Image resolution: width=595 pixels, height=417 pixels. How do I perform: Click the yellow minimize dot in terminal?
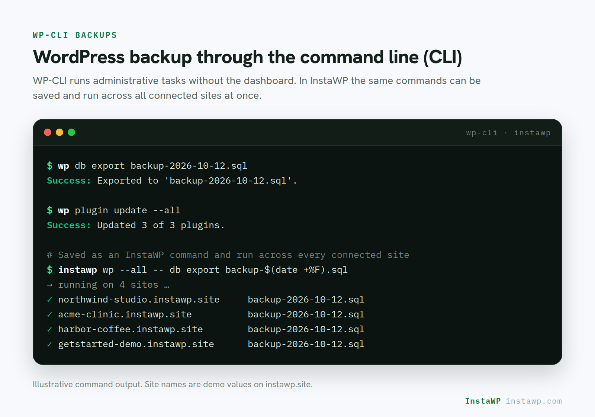59,132
